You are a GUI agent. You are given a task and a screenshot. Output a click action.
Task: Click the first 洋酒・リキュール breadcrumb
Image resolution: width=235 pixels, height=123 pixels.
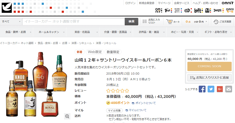pyautogui.click(x=82, y=43)
